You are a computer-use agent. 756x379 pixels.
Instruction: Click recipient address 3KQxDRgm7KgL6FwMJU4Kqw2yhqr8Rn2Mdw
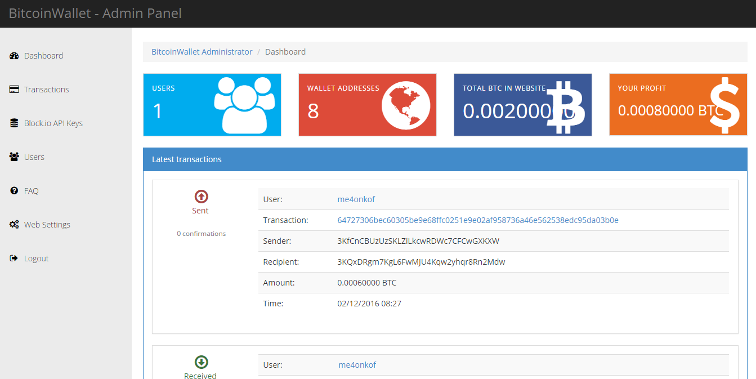[421, 262]
